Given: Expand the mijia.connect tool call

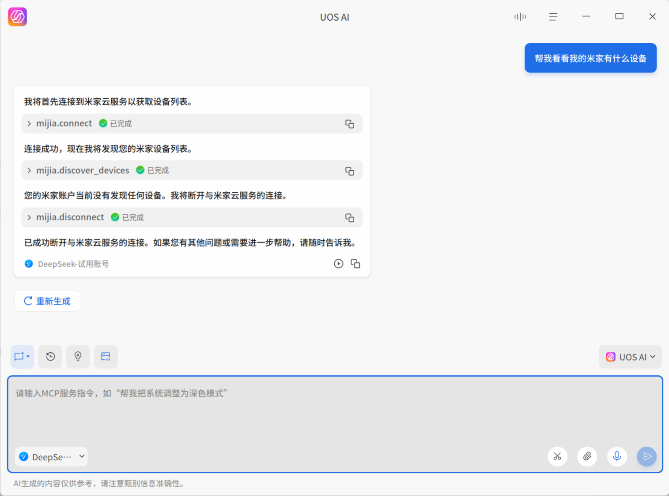Looking at the screenshot, I should point(29,124).
